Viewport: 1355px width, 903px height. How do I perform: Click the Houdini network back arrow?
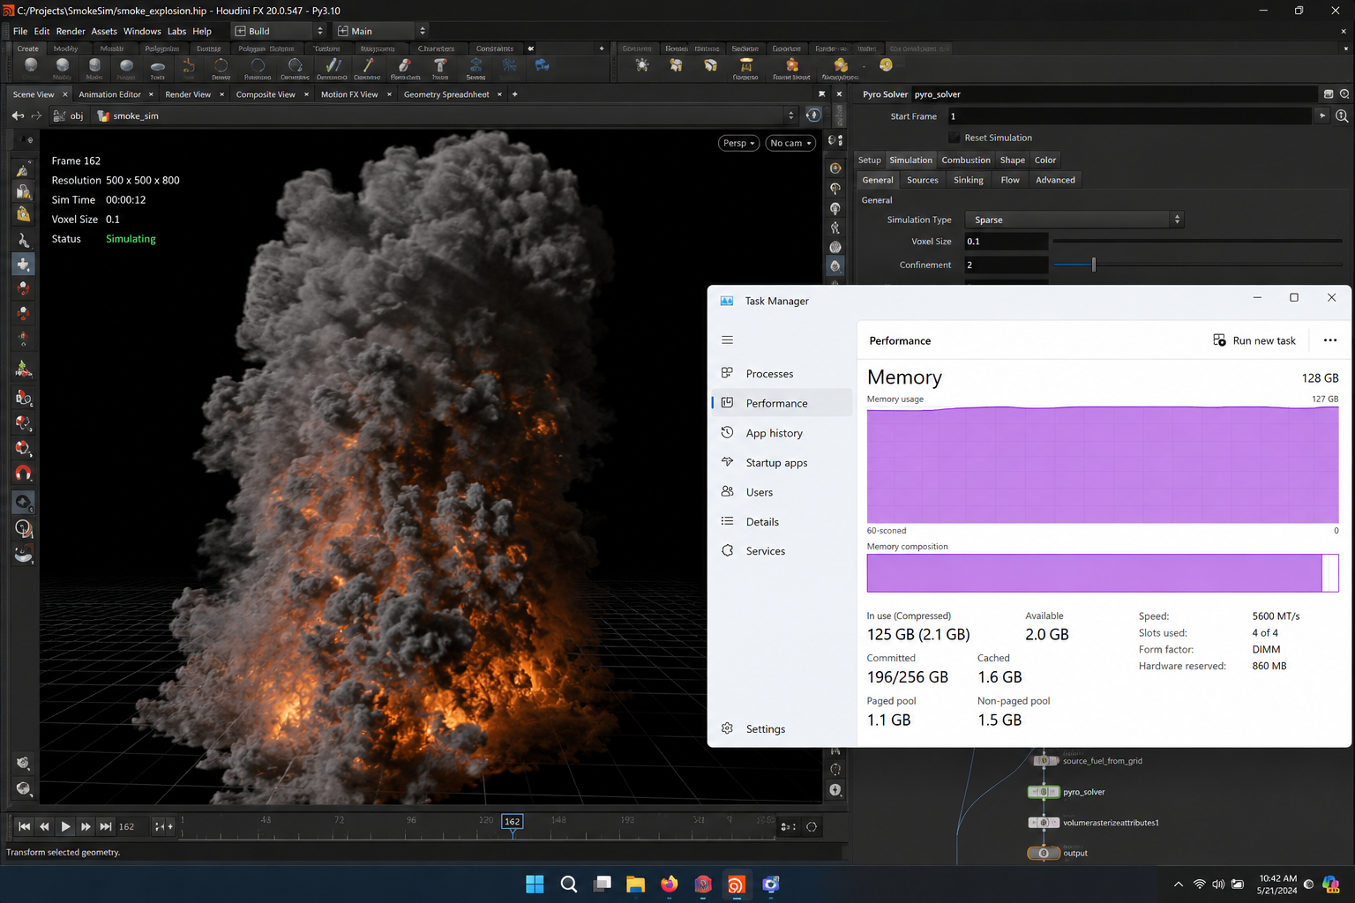pyautogui.click(x=18, y=116)
